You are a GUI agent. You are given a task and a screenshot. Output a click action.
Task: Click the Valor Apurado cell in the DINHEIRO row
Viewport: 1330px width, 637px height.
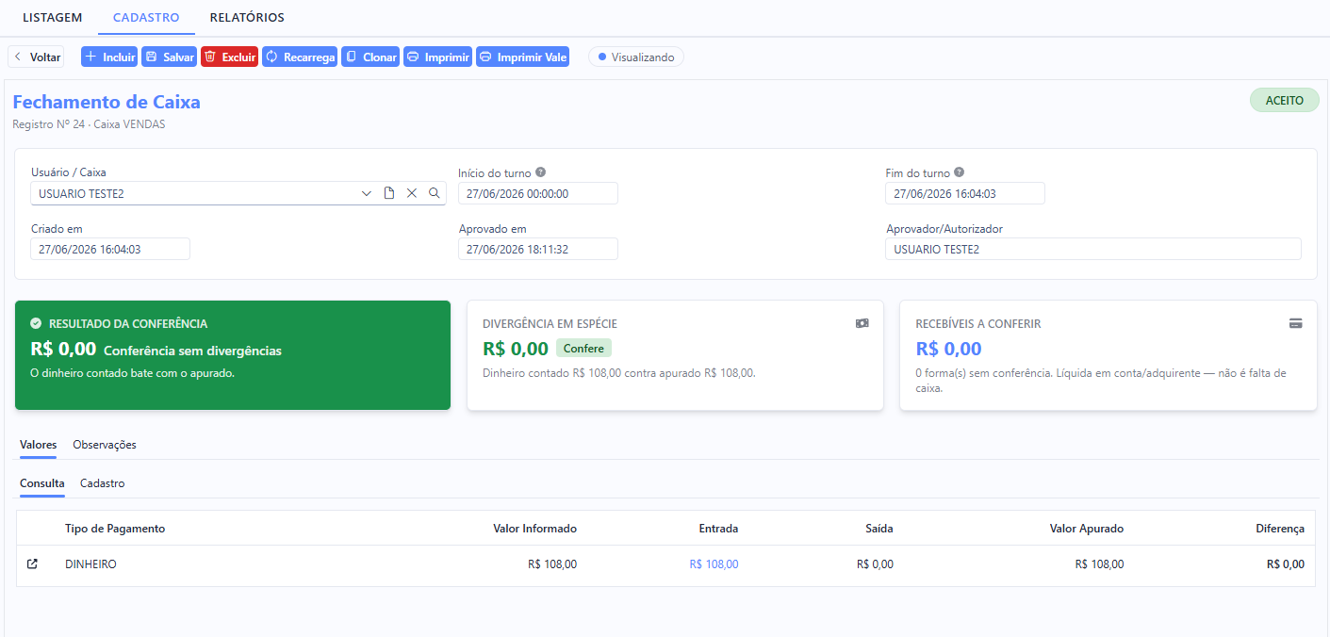[1099, 564]
